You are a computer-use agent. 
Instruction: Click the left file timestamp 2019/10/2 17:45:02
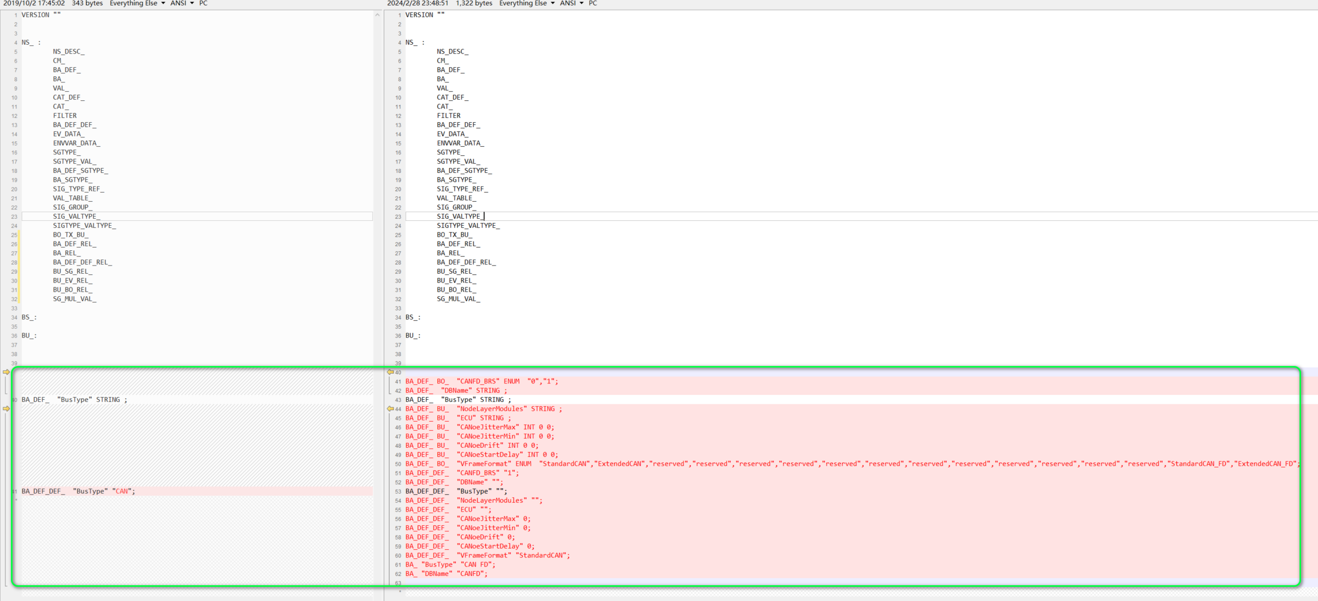click(x=34, y=3)
